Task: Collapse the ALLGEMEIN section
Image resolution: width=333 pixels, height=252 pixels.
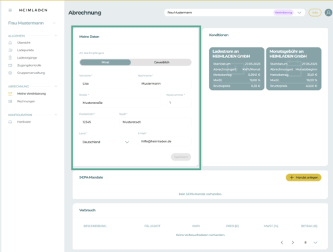Action: tap(56, 35)
